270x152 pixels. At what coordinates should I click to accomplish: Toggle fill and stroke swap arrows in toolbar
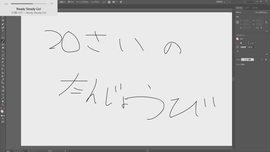point(4,109)
